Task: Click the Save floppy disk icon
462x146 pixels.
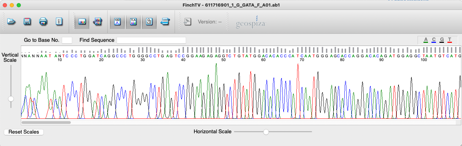Action: (27, 22)
